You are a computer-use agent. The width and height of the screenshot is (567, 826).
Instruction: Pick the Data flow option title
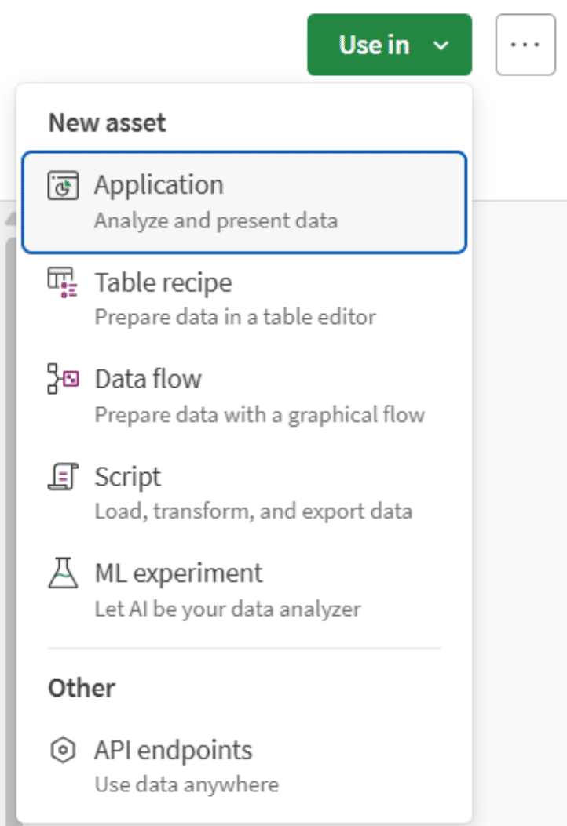(148, 379)
